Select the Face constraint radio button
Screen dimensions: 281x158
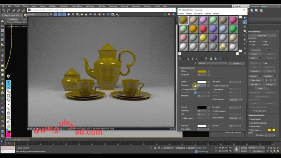pos(250,45)
